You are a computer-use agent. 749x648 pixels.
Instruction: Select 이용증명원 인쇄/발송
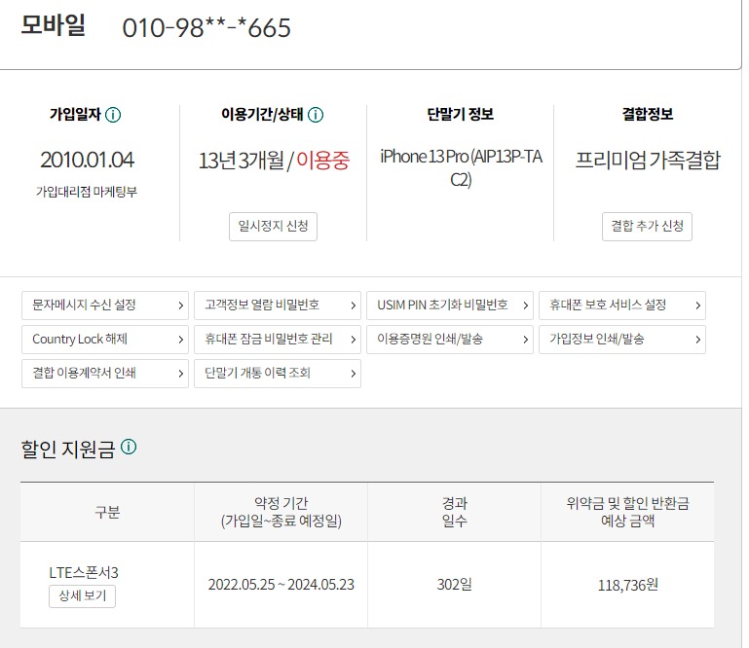click(x=450, y=340)
